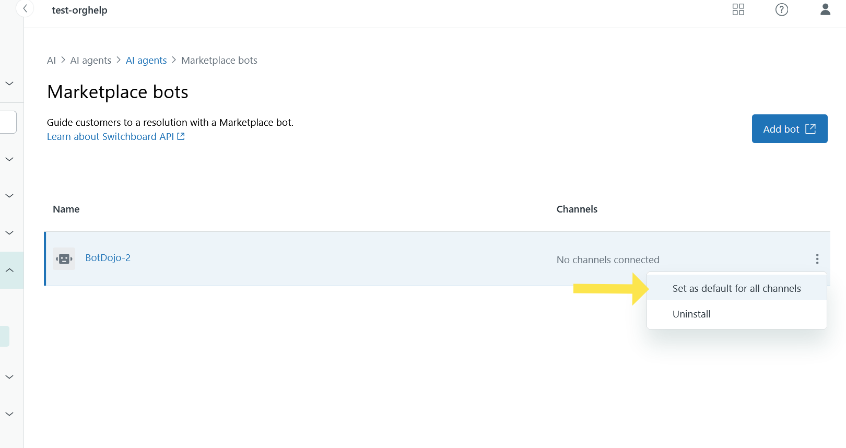Go to the AI breadcrumb root
Screen dimensions: 846x448
(51, 61)
